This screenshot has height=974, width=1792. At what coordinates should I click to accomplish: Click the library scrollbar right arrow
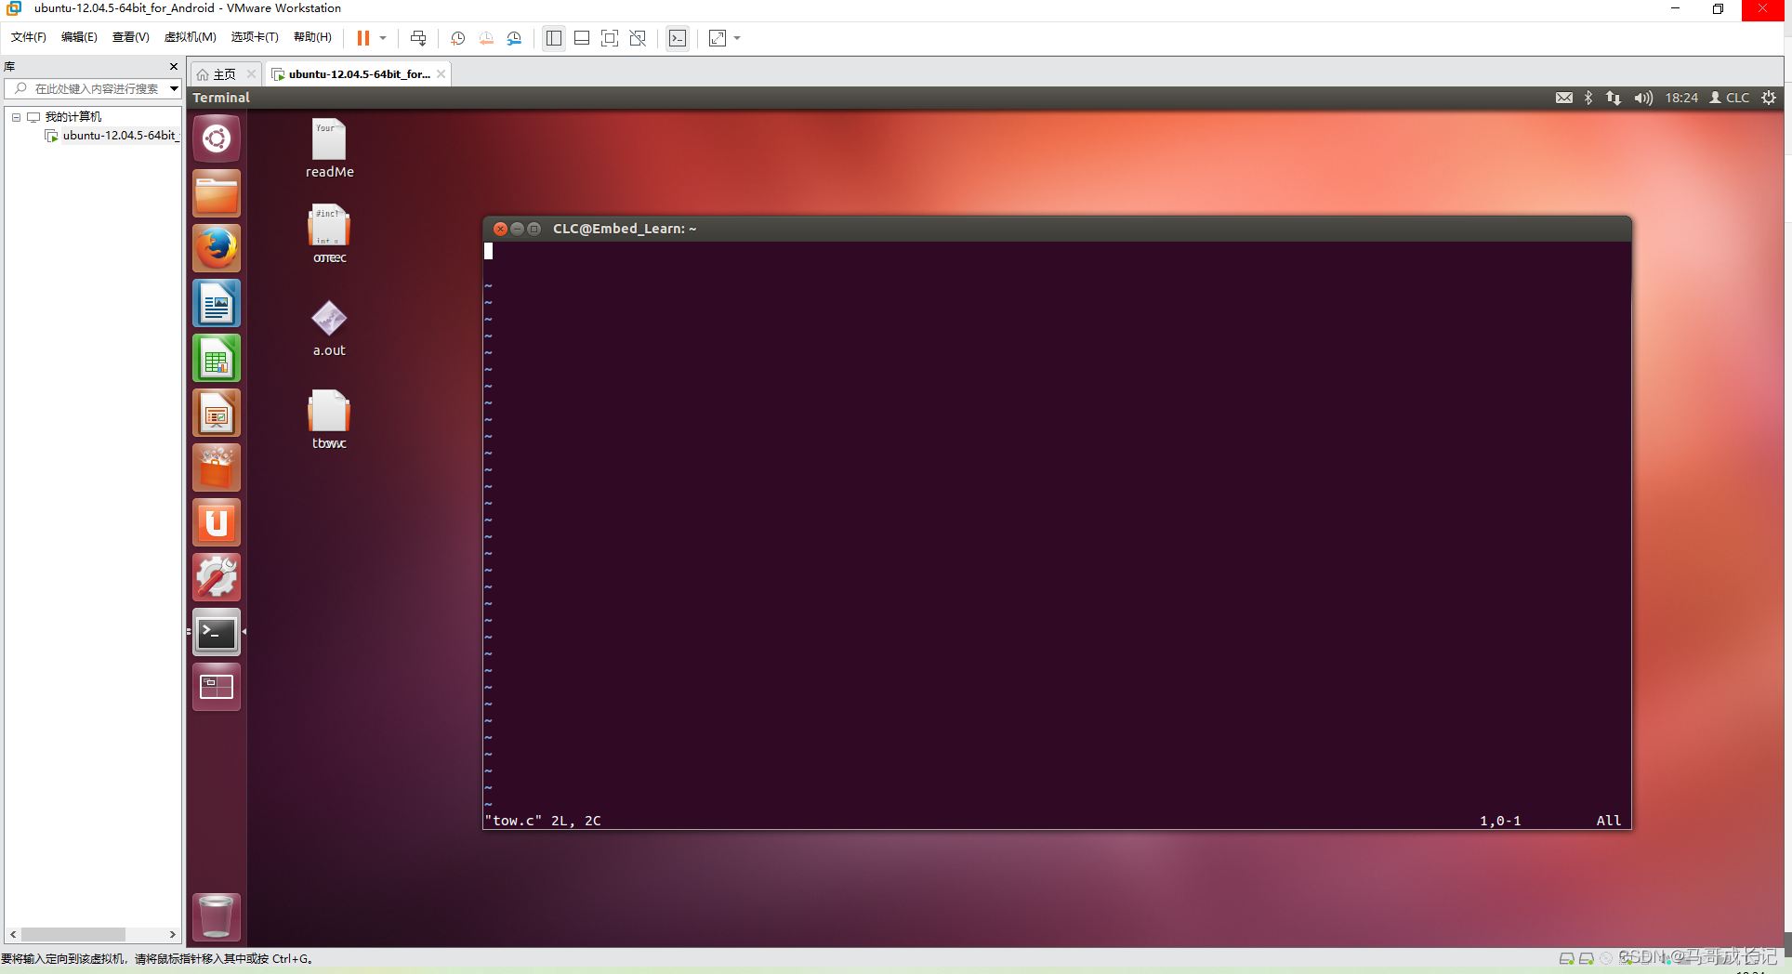(x=172, y=934)
